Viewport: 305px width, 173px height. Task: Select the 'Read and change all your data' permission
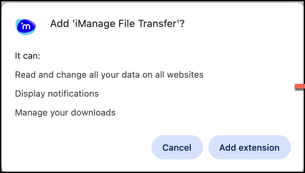(109, 75)
